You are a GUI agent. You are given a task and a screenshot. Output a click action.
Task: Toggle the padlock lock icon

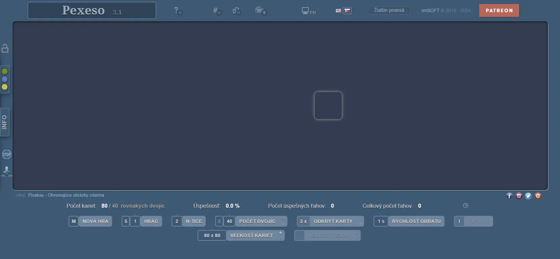(5, 48)
